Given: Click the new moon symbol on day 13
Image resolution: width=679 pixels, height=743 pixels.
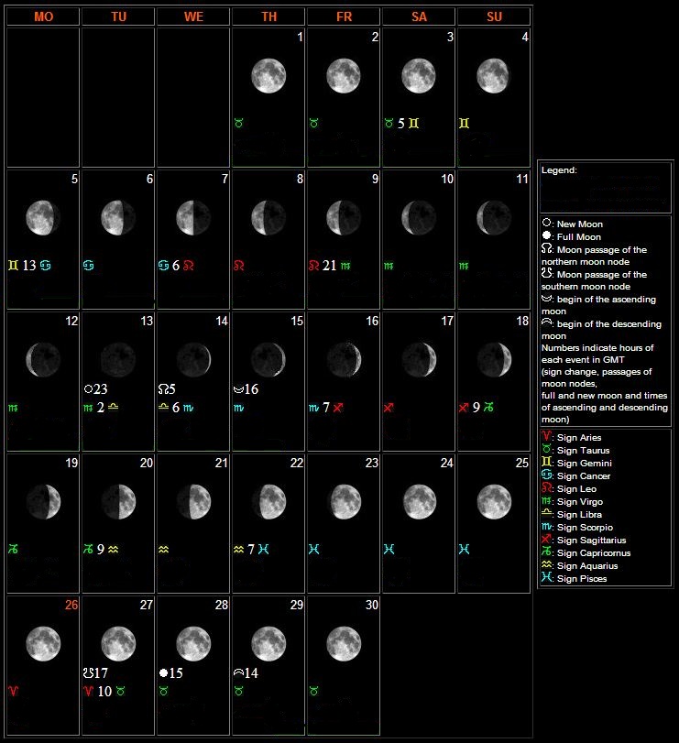Looking at the screenshot, I should click(x=88, y=388).
